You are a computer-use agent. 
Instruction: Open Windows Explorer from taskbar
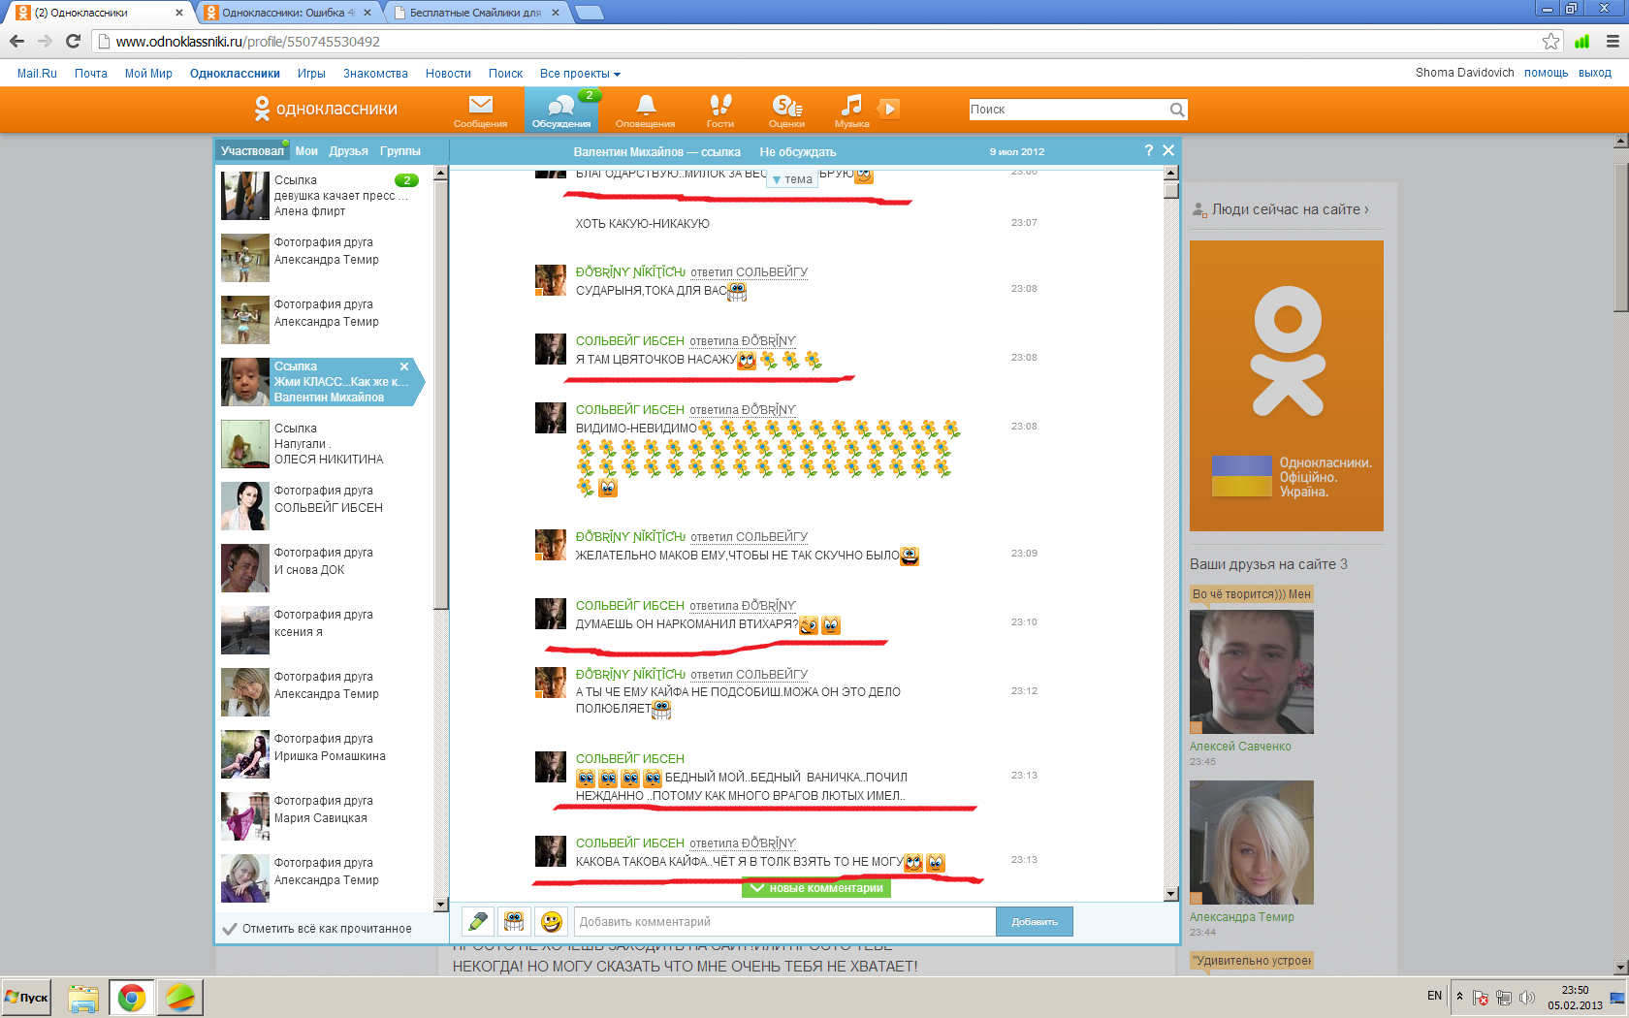[83, 998]
